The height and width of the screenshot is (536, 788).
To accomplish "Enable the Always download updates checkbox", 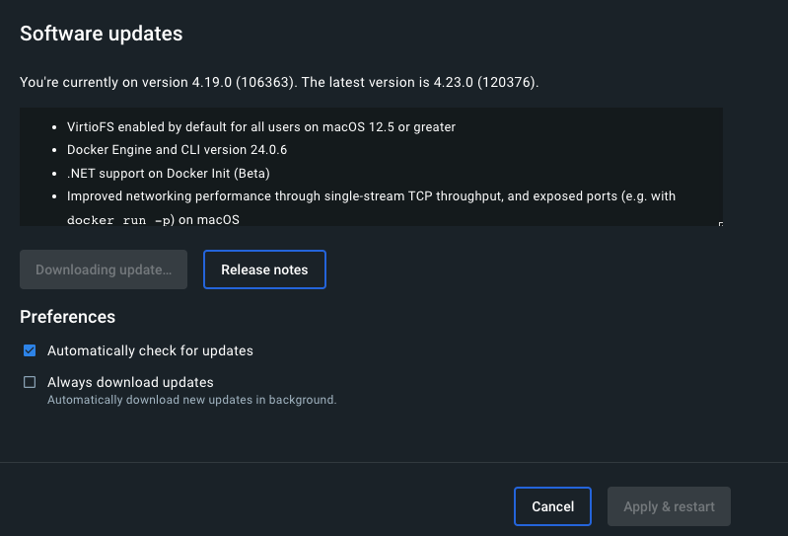I will pos(30,382).
